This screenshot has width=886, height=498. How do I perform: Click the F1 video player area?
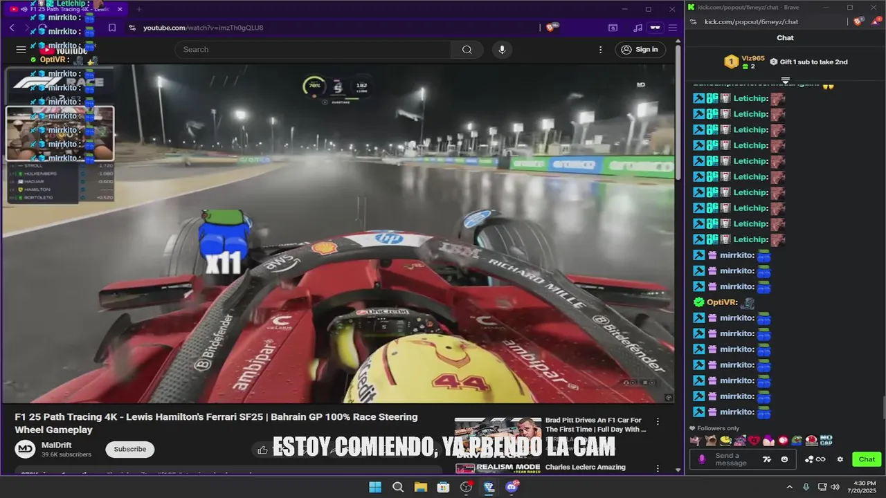pyautogui.click(x=338, y=234)
